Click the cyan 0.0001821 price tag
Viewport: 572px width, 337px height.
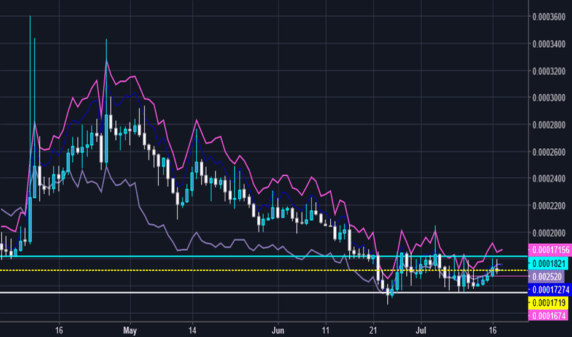[548, 263]
